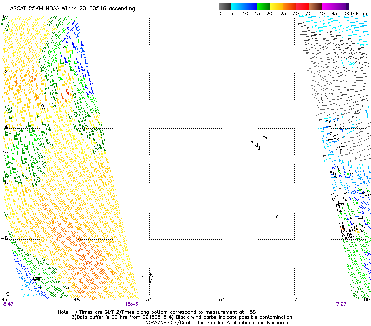Click the purple "18:46" pass time label
The height and width of the screenshot is (326, 371).
point(131,304)
